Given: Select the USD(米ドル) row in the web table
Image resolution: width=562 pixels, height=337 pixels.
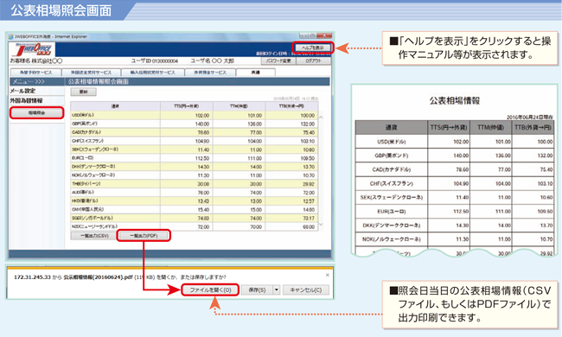Looking at the screenshot, I should [194, 115].
